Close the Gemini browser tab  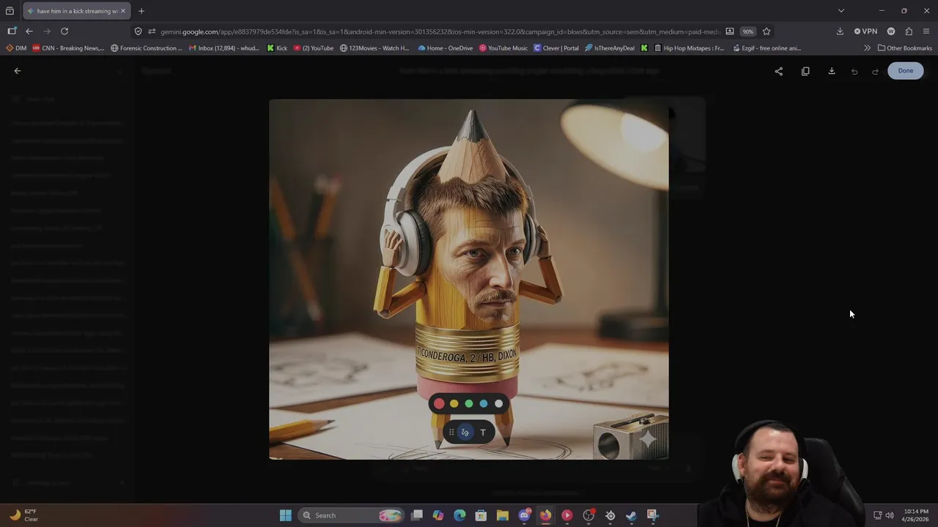tap(123, 11)
